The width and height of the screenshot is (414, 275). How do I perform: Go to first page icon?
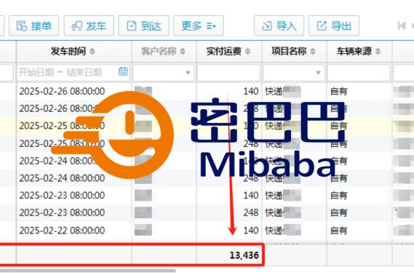point(402,25)
